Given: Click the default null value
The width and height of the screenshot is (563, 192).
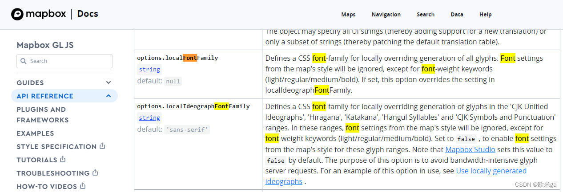Looking at the screenshot, I should tap(173, 82).
